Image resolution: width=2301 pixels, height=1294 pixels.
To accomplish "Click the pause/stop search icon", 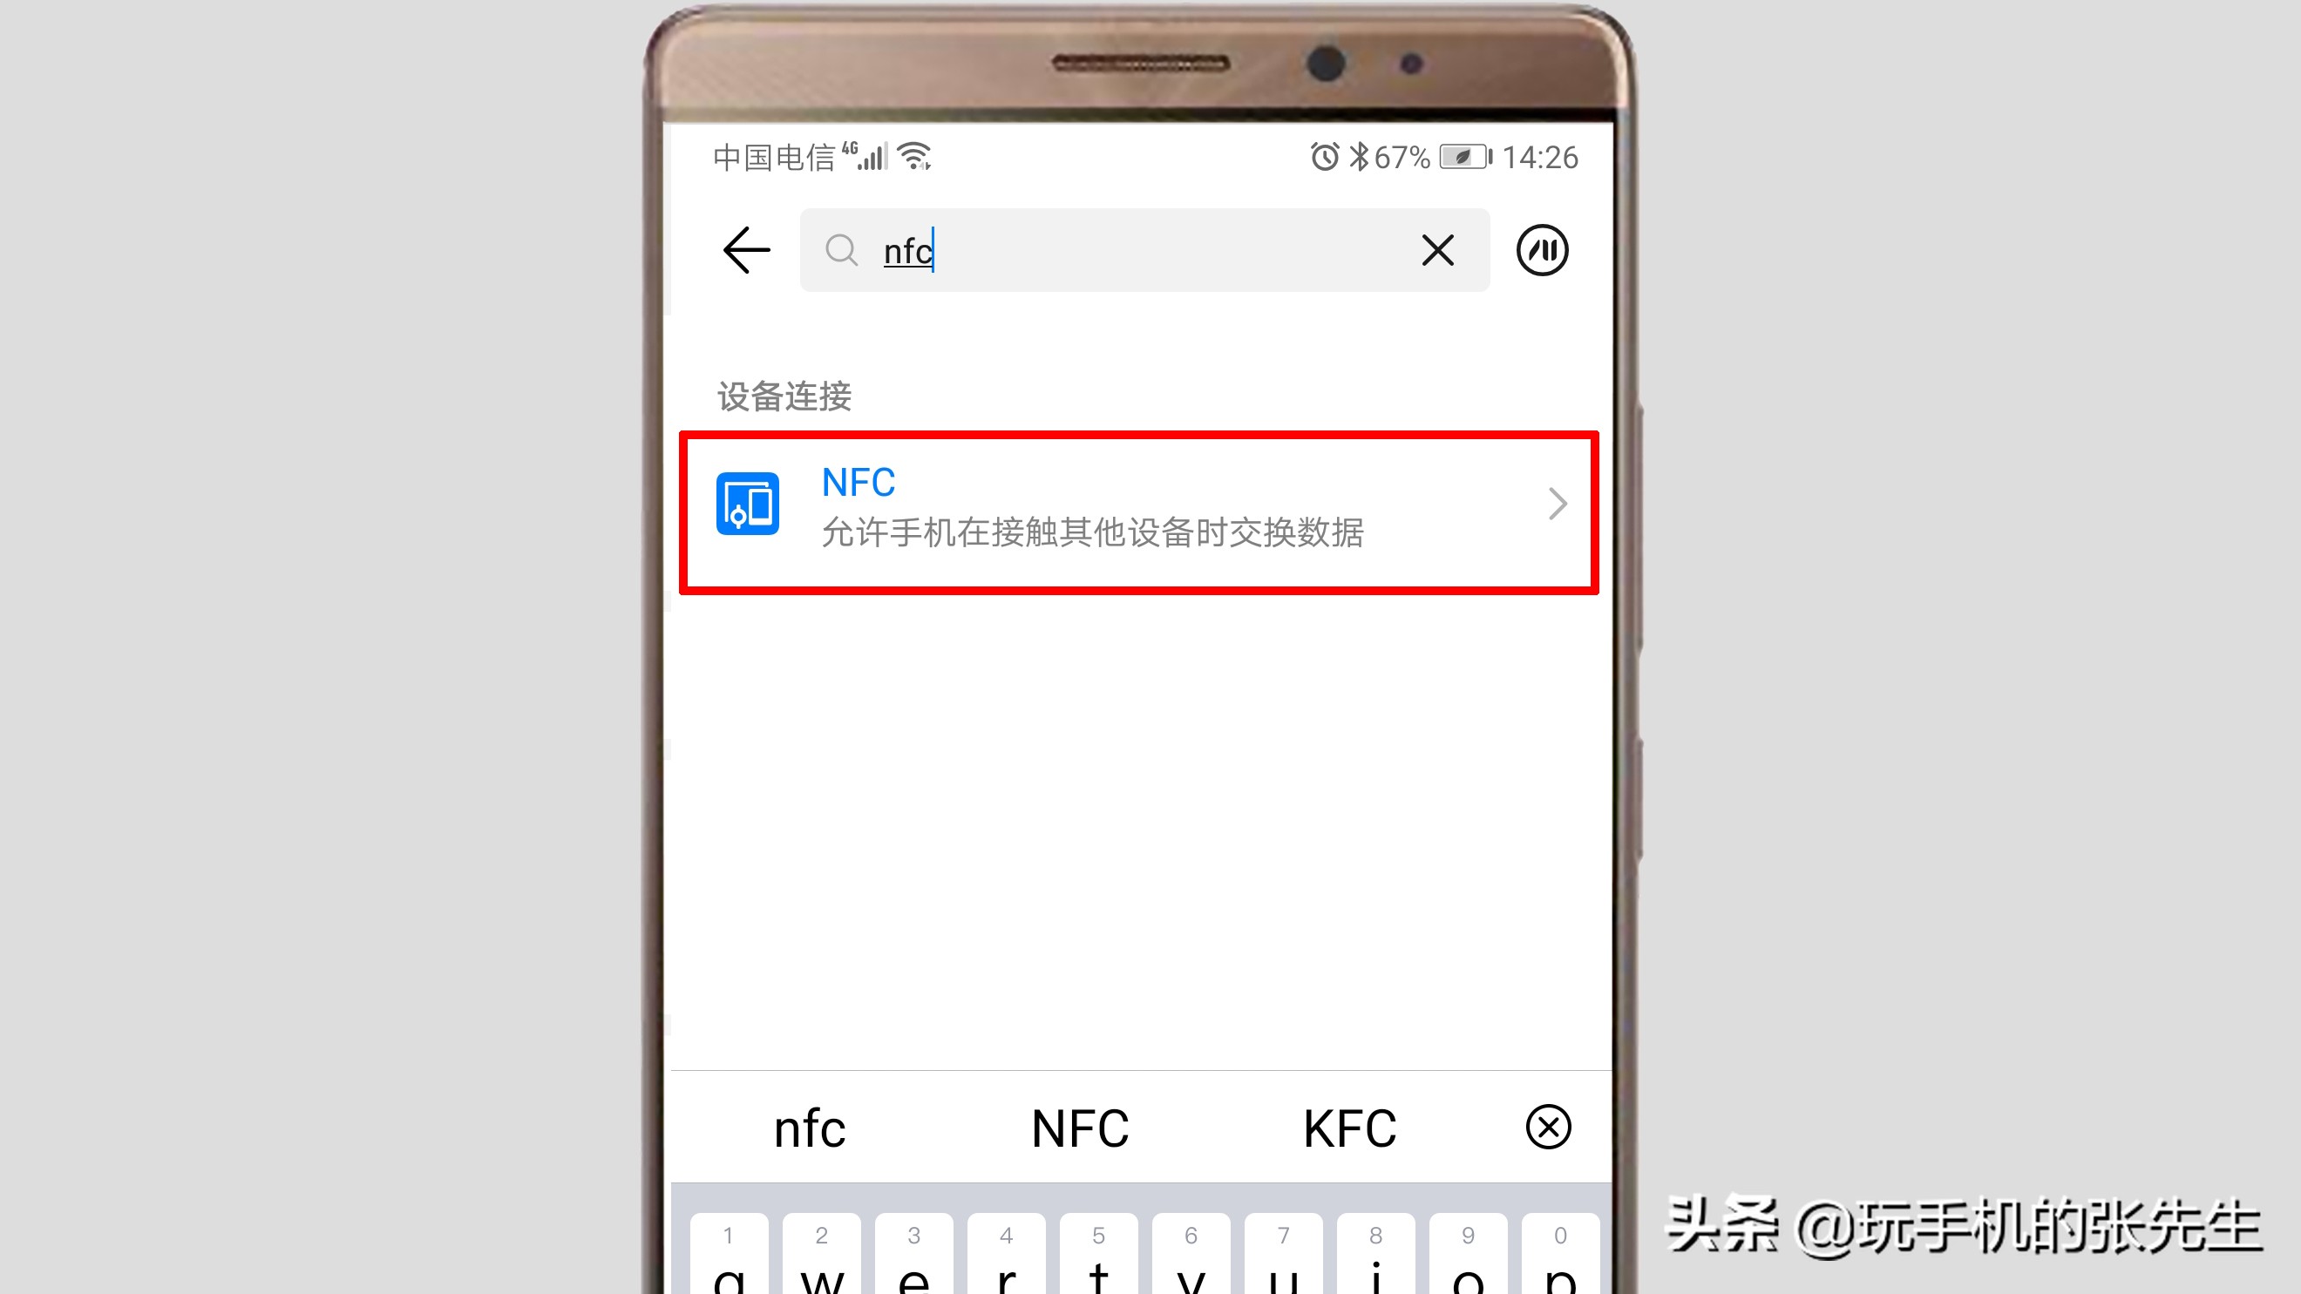I will click(1541, 249).
